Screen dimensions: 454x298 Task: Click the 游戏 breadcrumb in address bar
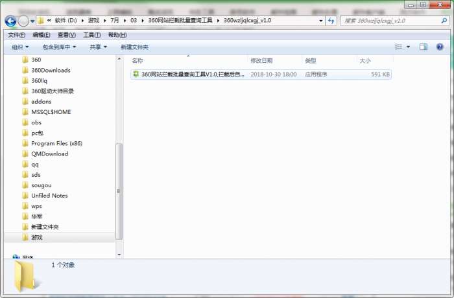tap(94, 21)
